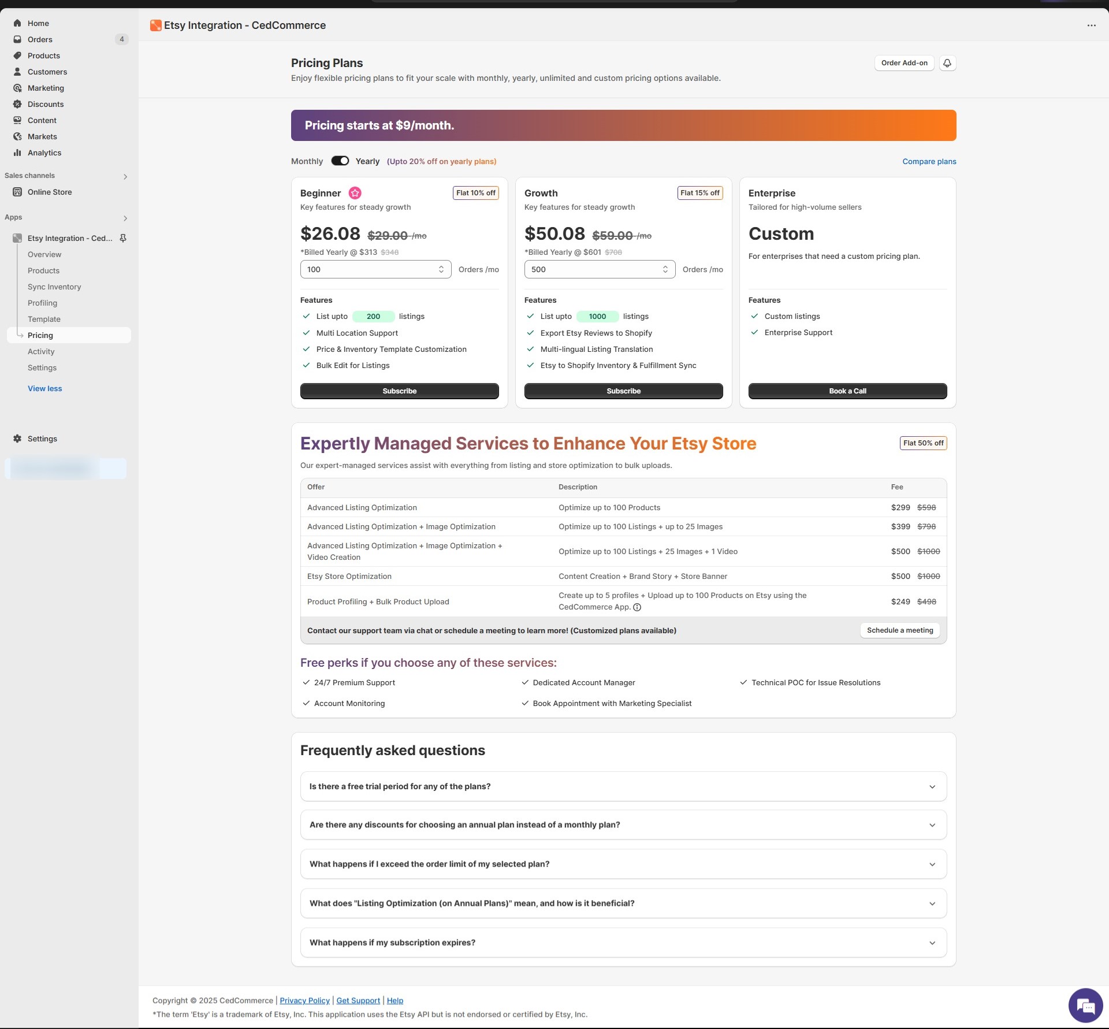Click the Pricing starts at $9/month banner
Image resolution: width=1109 pixels, height=1029 pixels.
(x=623, y=125)
